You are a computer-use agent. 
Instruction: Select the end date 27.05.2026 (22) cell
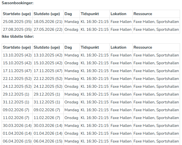pos(48,29)
